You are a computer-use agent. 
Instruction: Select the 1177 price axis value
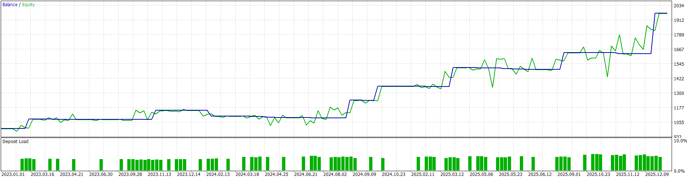coord(679,108)
